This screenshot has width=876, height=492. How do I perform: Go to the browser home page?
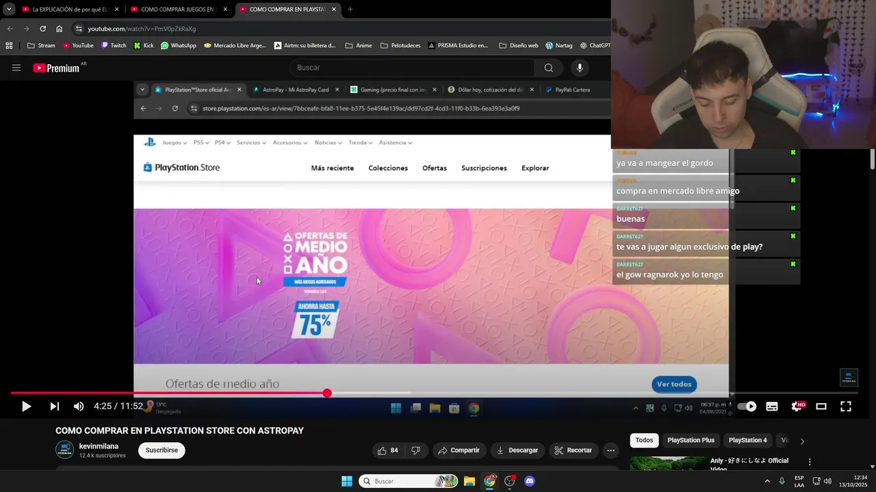tap(59, 29)
